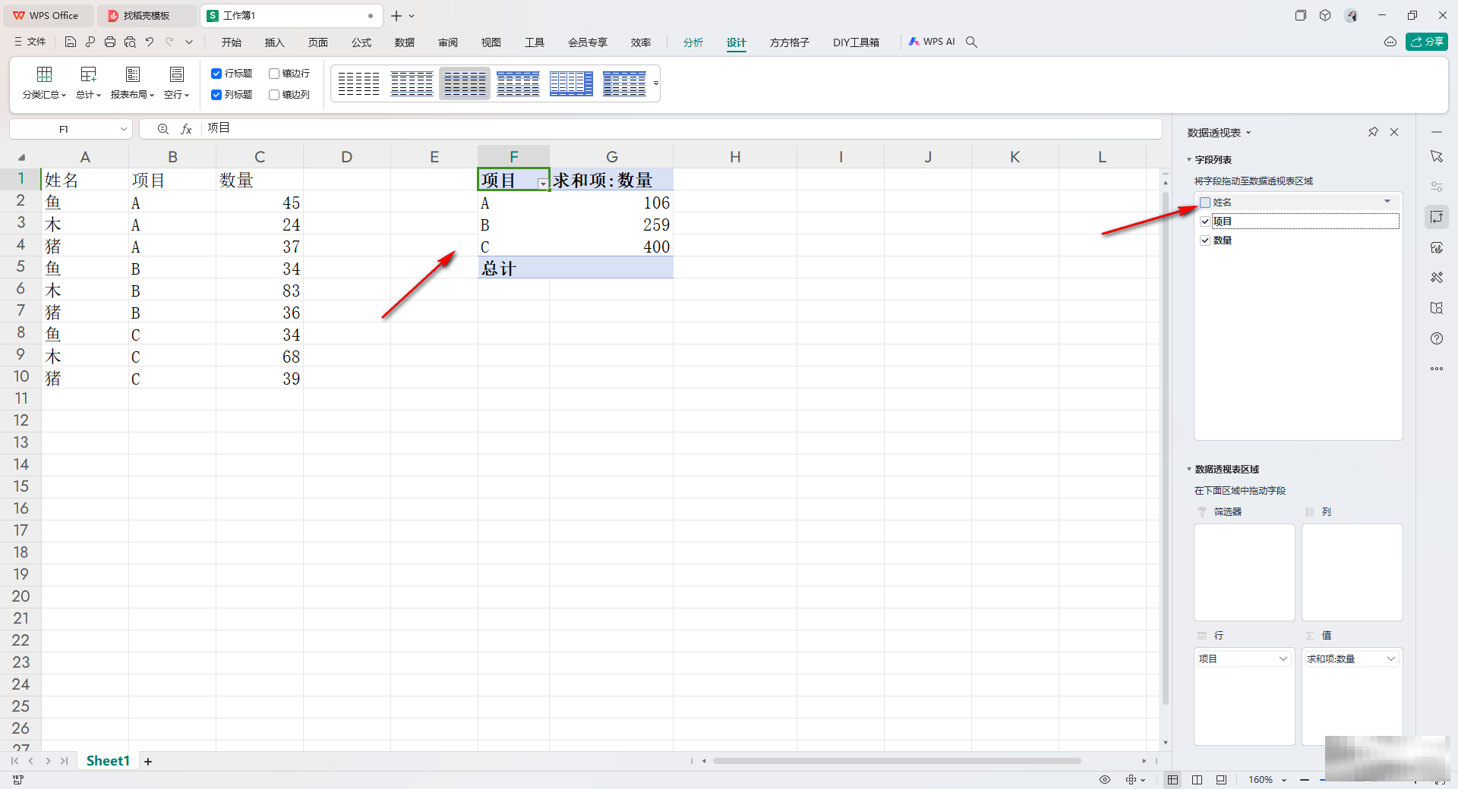Screen dimensions: 1458x789
Task: Open the 求和项:数量 dropdown in 值 area
Action: (1393, 659)
